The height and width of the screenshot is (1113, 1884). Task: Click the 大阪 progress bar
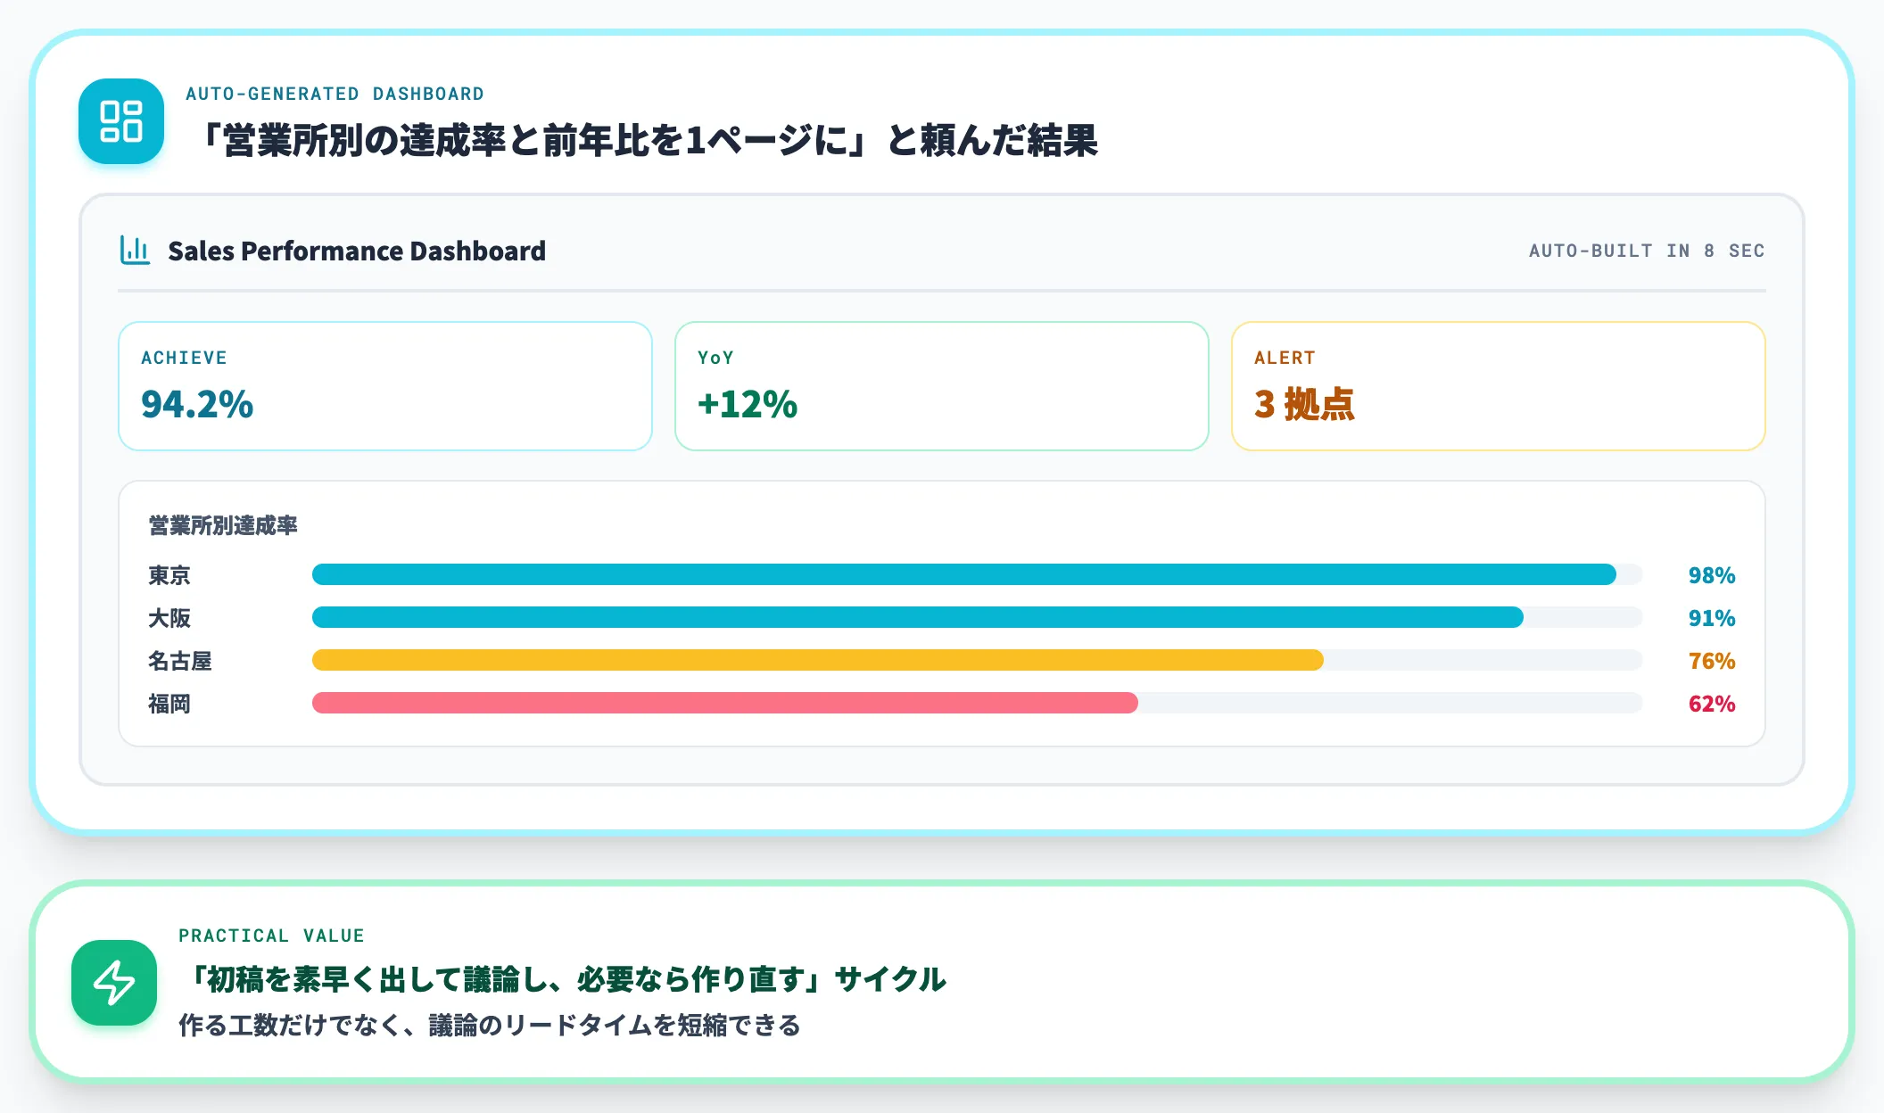pyautogui.click(x=977, y=617)
